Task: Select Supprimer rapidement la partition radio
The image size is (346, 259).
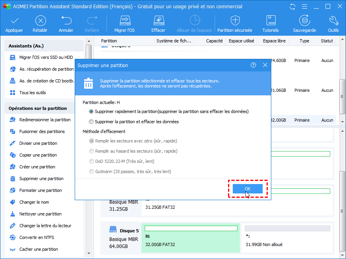Action: point(91,111)
